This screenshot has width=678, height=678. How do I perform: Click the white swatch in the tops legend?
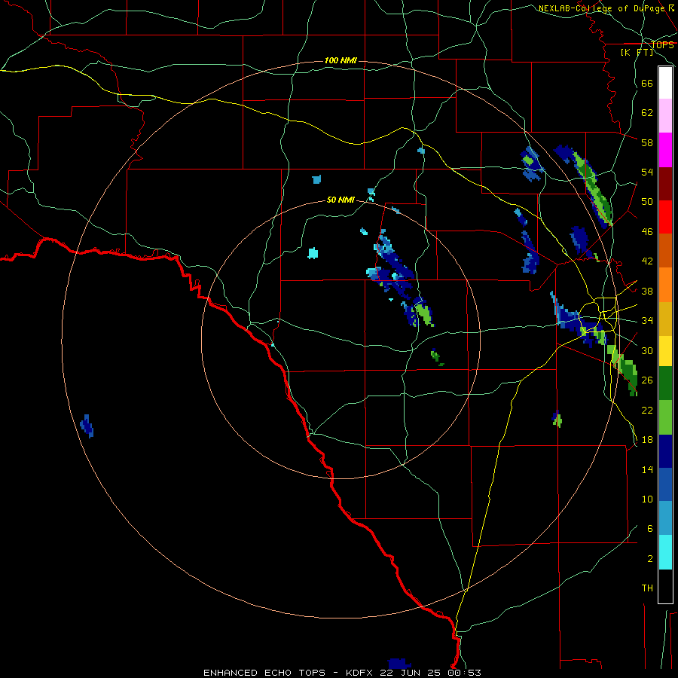click(665, 83)
